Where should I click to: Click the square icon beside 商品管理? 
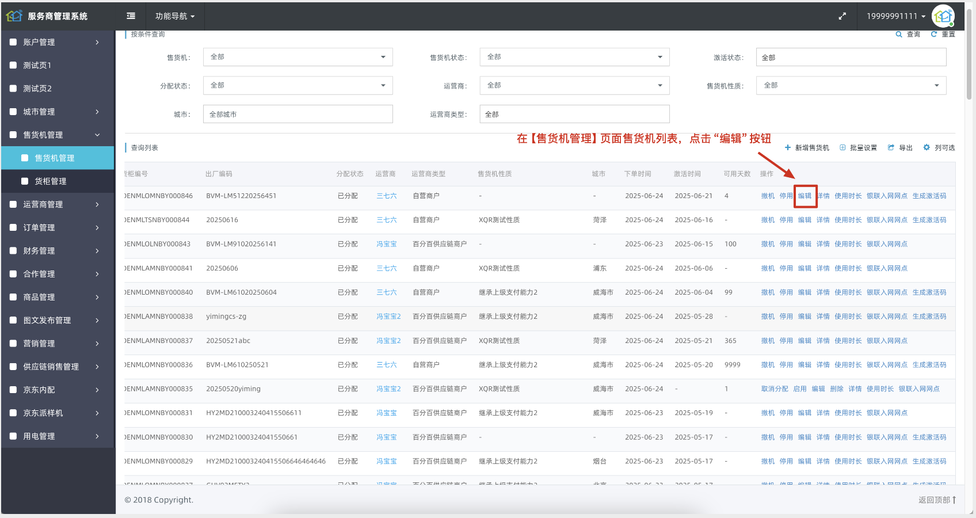pos(13,297)
